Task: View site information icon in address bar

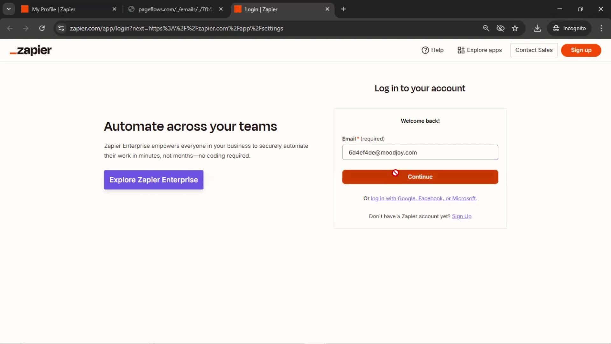Action: [61, 28]
